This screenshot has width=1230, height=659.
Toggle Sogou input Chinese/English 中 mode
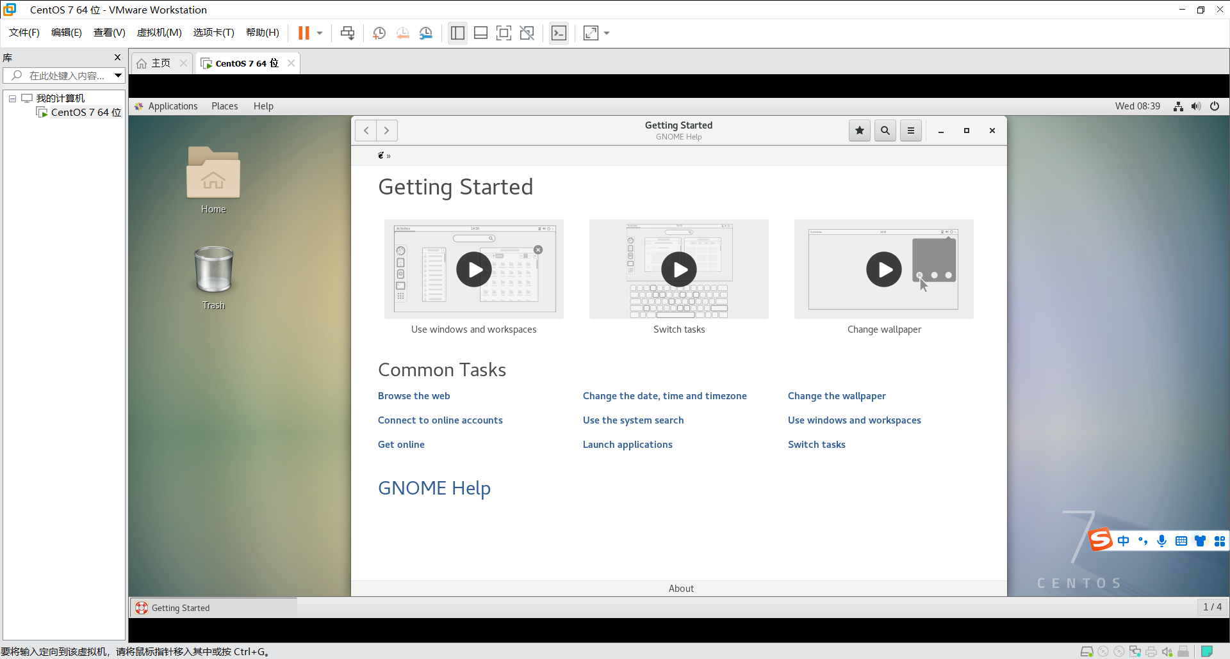(x=1123, y=541)
